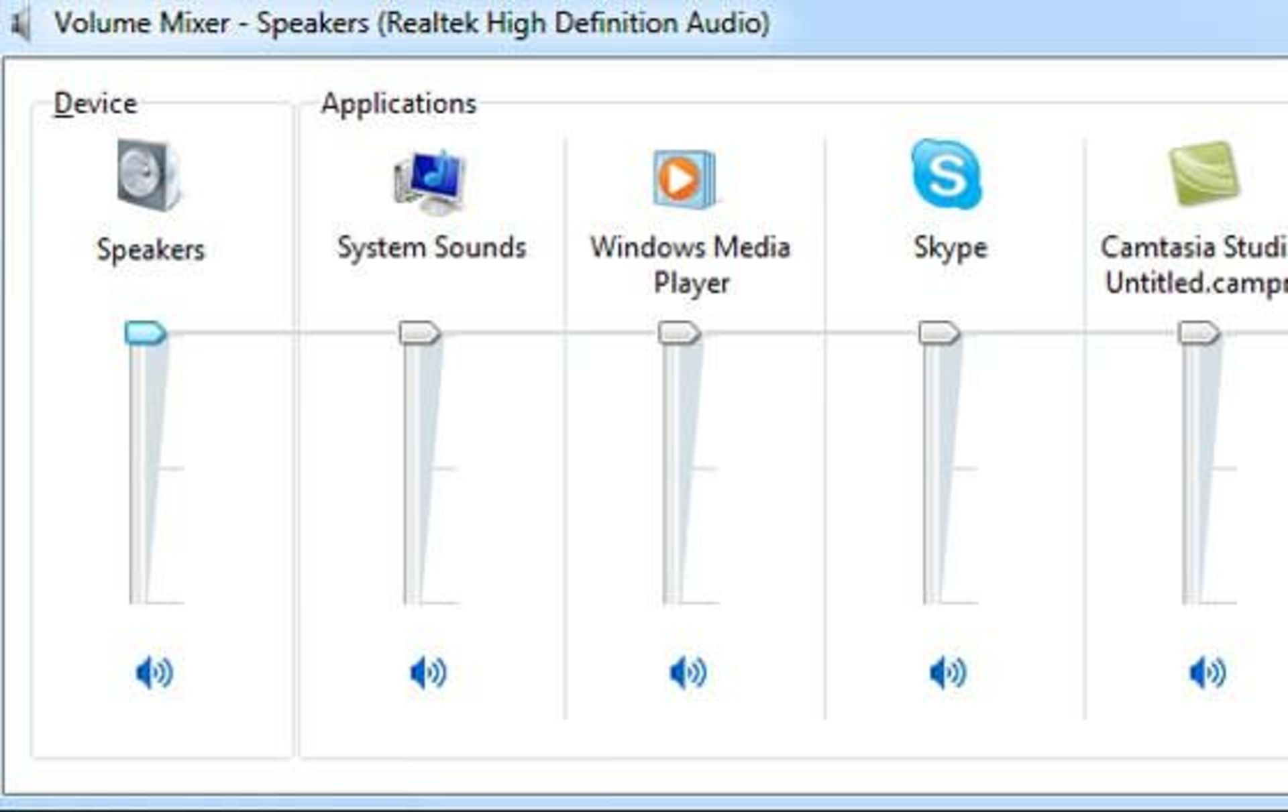The width and height of the screenshot is (1288, 812).
Task: Mute the Speakers device
Action: click(154, 673)
